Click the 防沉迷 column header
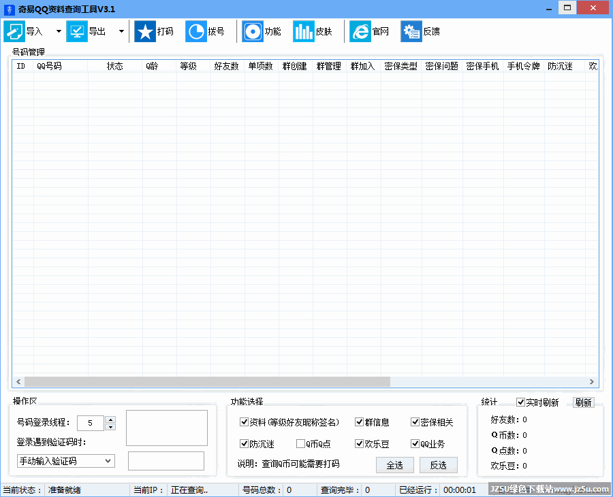Screen dimensions: 613x497 point(565,66)
